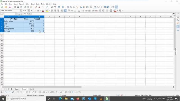Click the equals Formula icon

25,14
